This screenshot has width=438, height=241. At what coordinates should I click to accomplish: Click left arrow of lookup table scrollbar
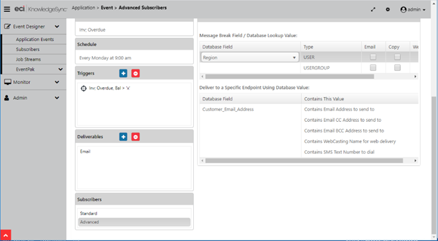point(202,76)
